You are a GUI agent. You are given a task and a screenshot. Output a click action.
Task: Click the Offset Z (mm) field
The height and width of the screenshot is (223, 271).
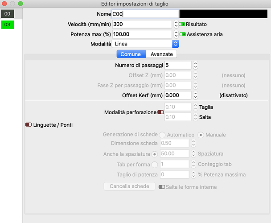(178, 75)
